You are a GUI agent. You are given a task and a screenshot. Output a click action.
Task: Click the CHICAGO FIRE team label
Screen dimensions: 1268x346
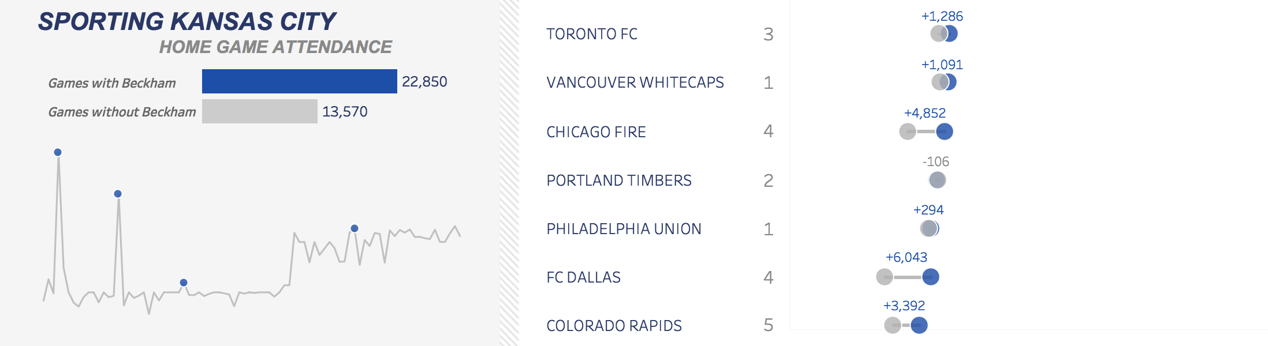tap(596, 132)
